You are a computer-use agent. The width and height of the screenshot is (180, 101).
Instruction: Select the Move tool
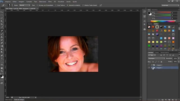2,12
